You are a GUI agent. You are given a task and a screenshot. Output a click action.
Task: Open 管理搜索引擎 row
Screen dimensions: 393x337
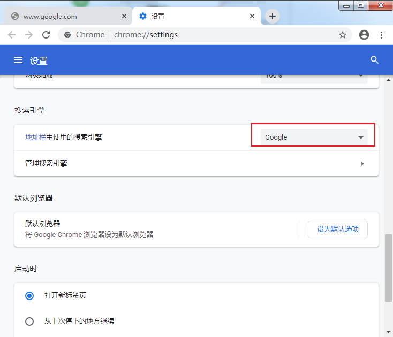196,164
